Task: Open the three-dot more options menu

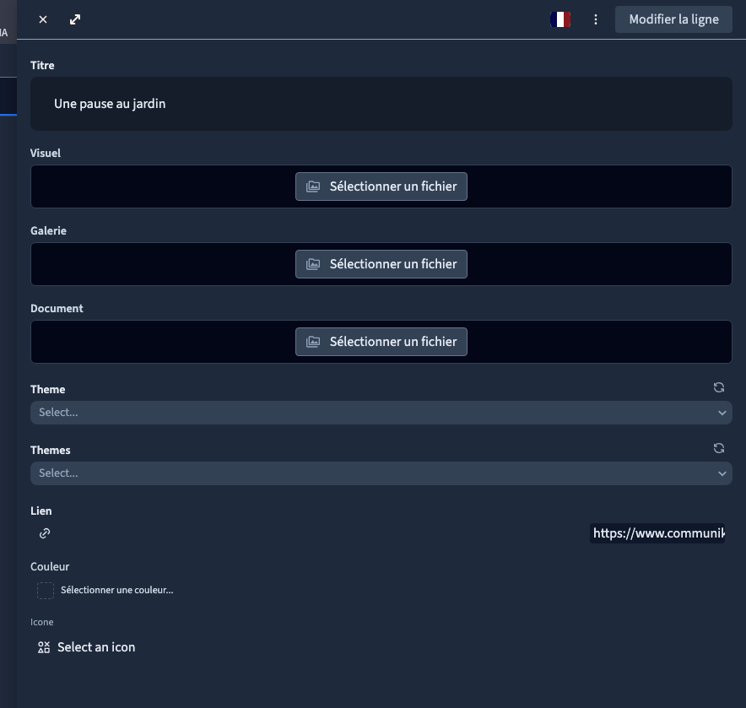Action: point(595,19)
